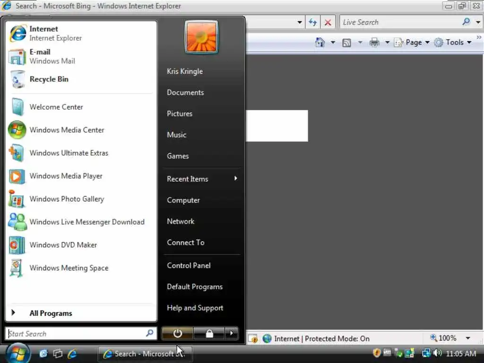
Task: Click the 11:05 AM clock
Action: pos(461,354)
